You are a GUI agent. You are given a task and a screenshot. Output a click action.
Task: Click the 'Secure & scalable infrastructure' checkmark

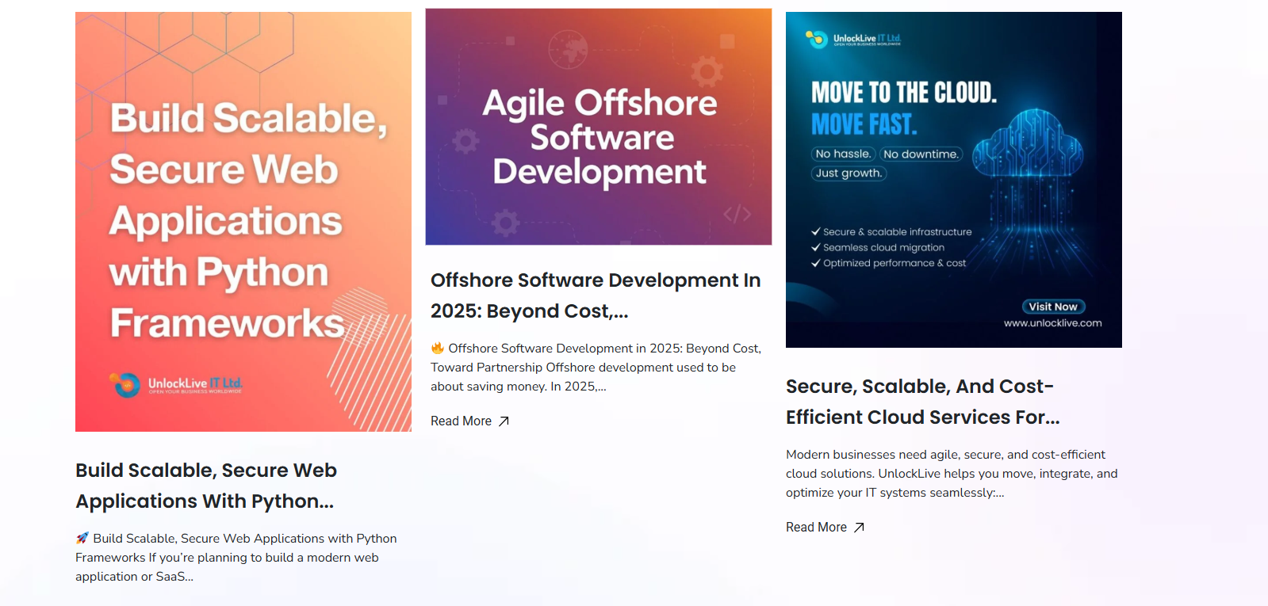pos(815,232)
